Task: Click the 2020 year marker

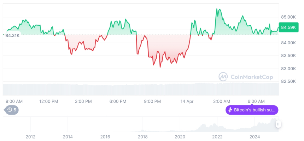Action: pyautogui.click(x=180, y=136)
